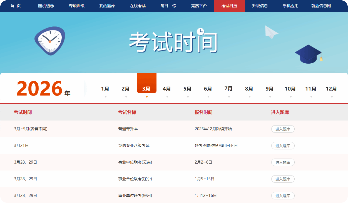Open 手机应用 in the top menu
Image resolution: width=348 pixels, height=203 pixels.
click(291, 6)
